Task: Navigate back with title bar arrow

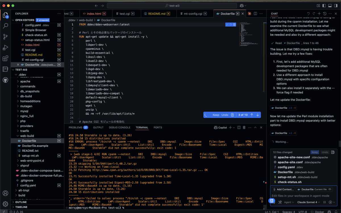Action: pos(96,6)
